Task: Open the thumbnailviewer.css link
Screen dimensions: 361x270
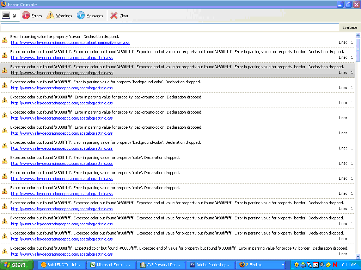Action: pyautogui.click(x=70, y=43)
